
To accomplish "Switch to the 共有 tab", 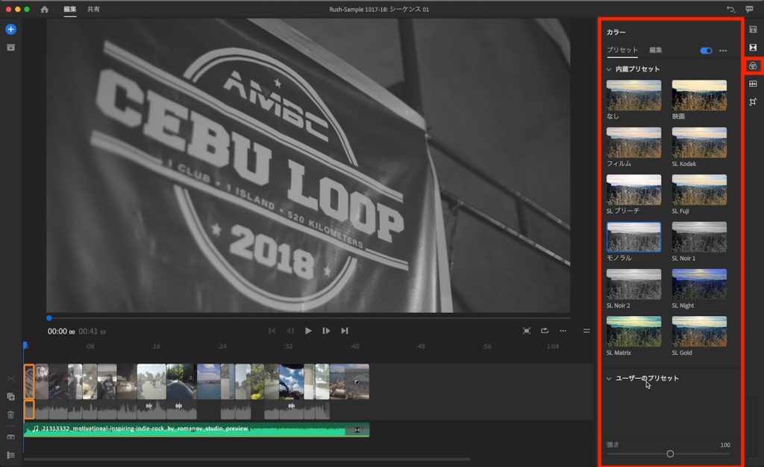I will click(x=93, y=10).
